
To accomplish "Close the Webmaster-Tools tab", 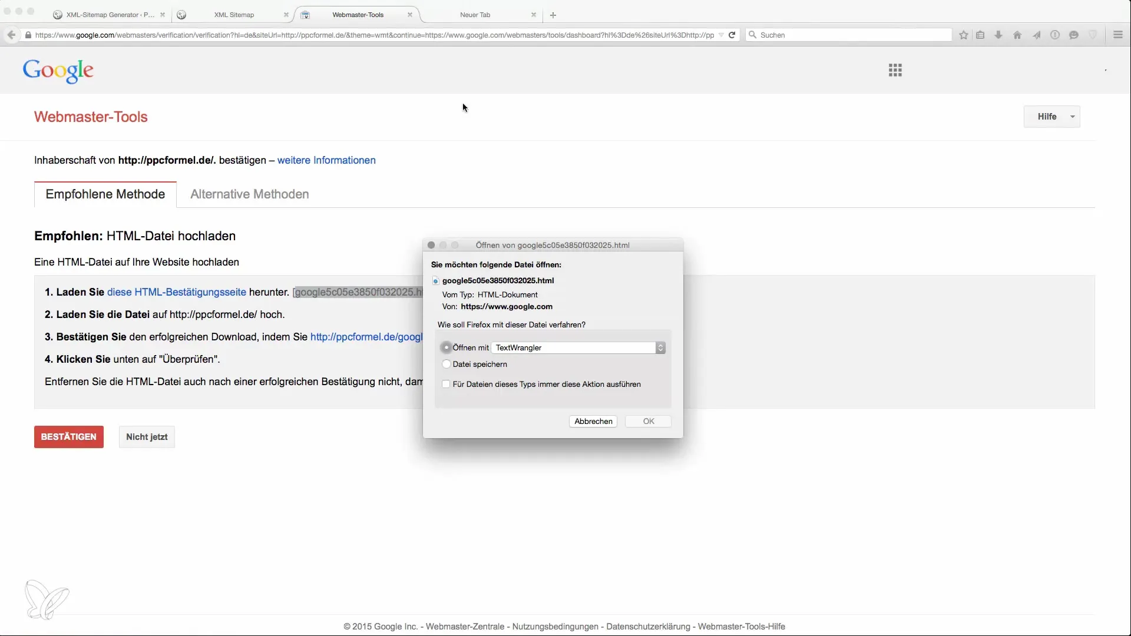I will click(x=410, y=15).
